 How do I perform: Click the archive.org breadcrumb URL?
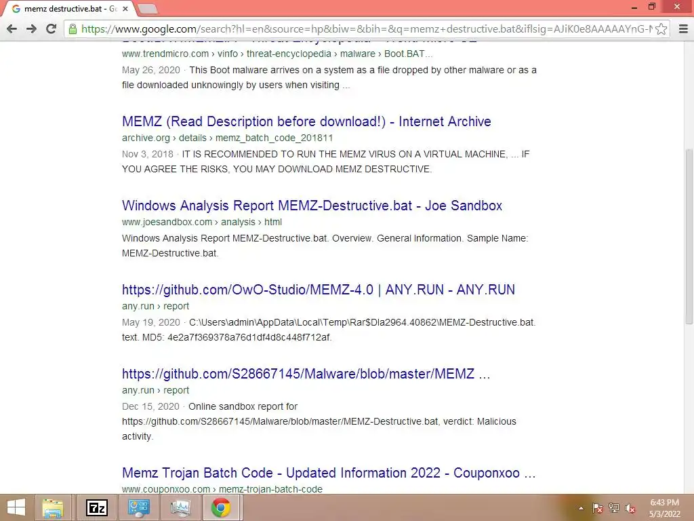227,138
